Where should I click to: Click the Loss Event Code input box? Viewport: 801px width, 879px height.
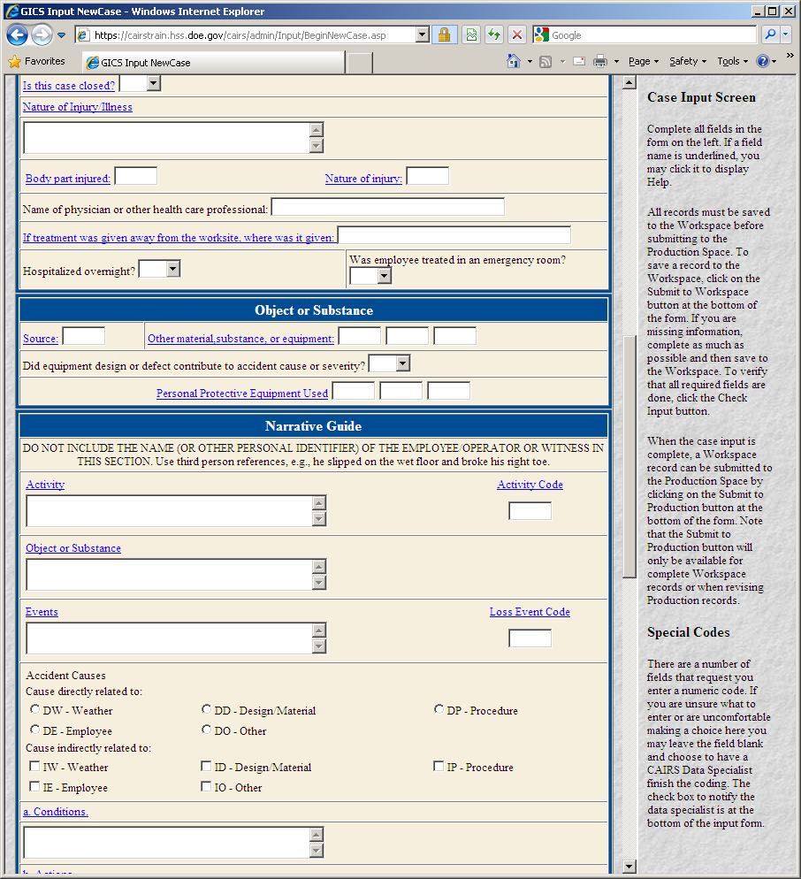[530, 638]
